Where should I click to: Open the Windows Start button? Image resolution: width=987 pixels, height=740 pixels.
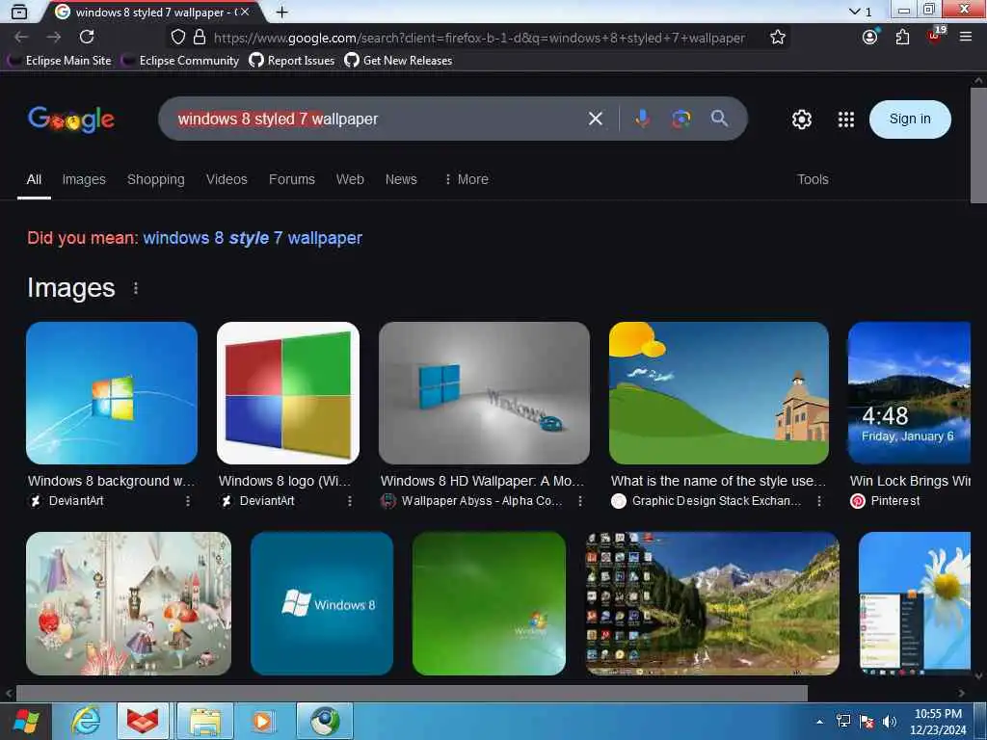pos(26,721)
